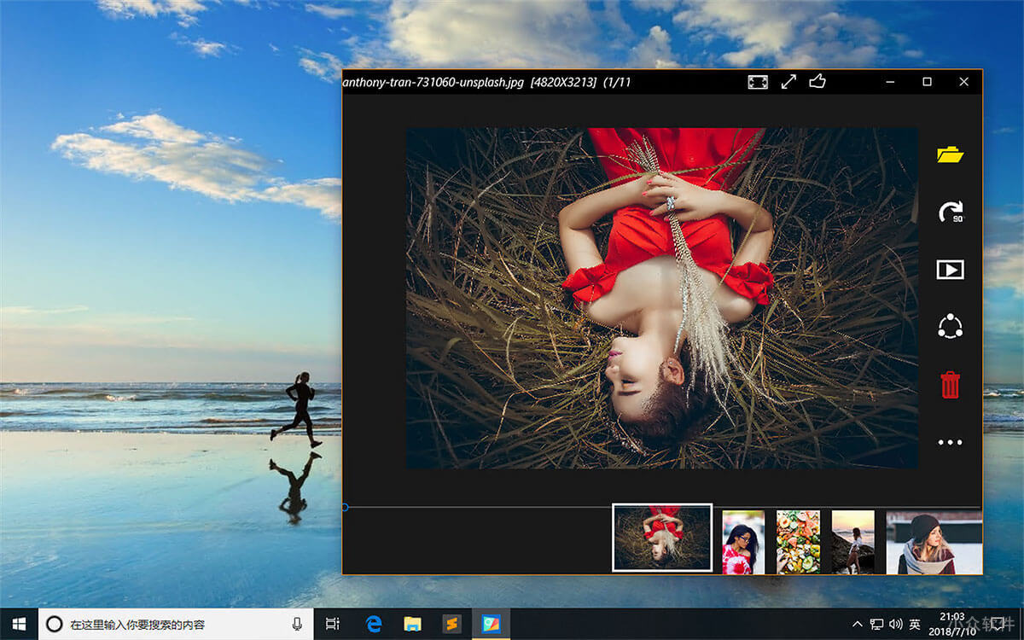Open the Windows Start menu
This screenshot has height=640, width=1024.
click(19, 624)
